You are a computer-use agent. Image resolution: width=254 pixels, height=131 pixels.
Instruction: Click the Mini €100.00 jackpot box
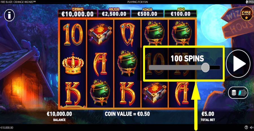(180, 13)
